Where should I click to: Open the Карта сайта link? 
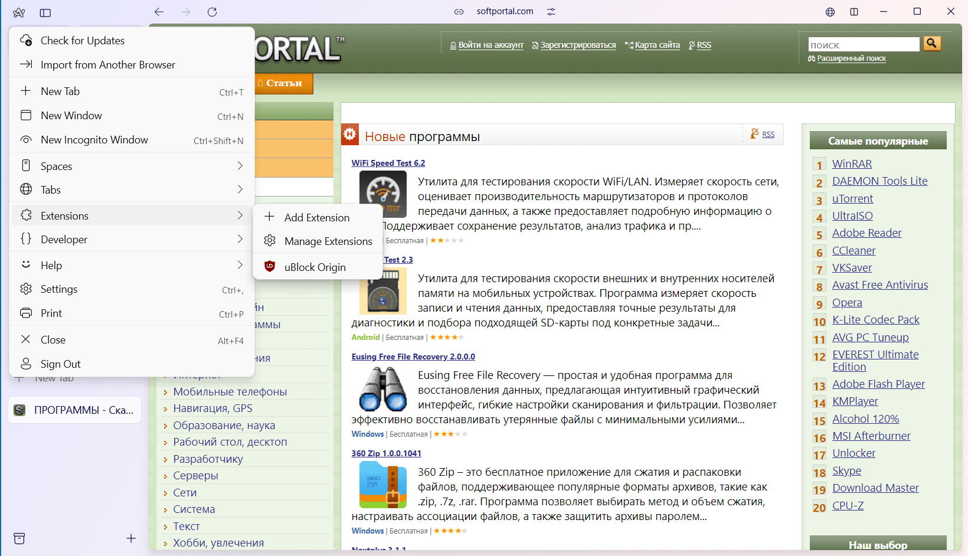coord(658,45)
